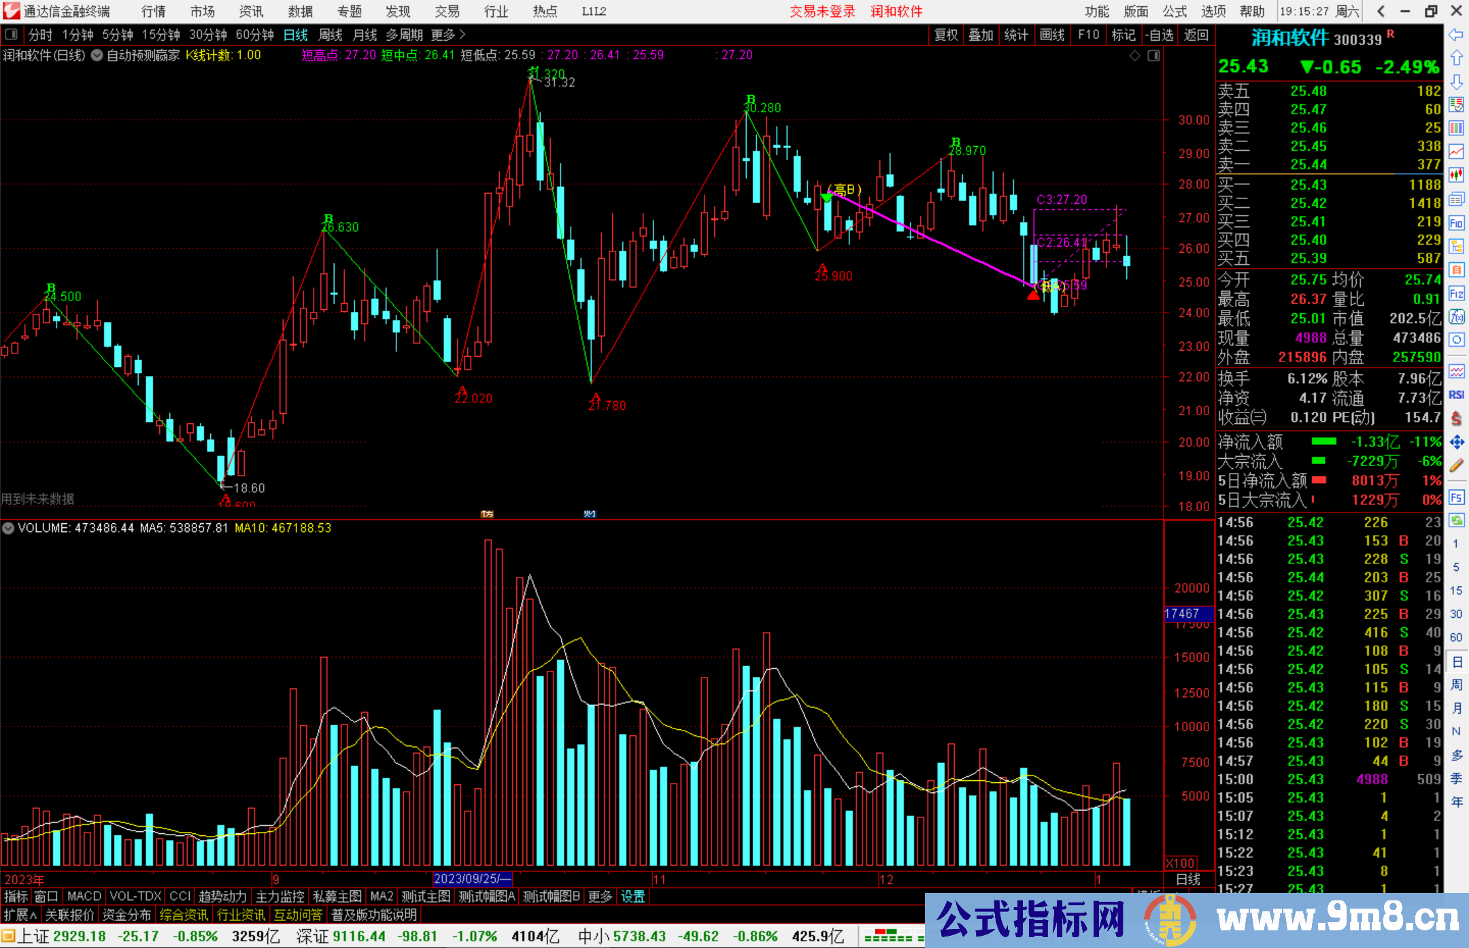
Task: Click the back arrow sidebar icon
Action: pos(1456,35)
